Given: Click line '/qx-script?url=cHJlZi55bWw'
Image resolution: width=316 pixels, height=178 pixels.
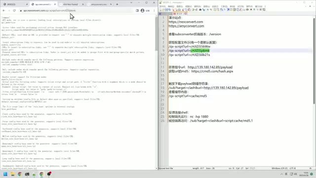Looking at the screenshot, I should [x=190, y=46].
